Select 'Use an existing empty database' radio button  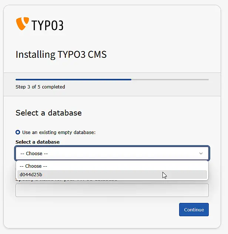click(18, 132)
